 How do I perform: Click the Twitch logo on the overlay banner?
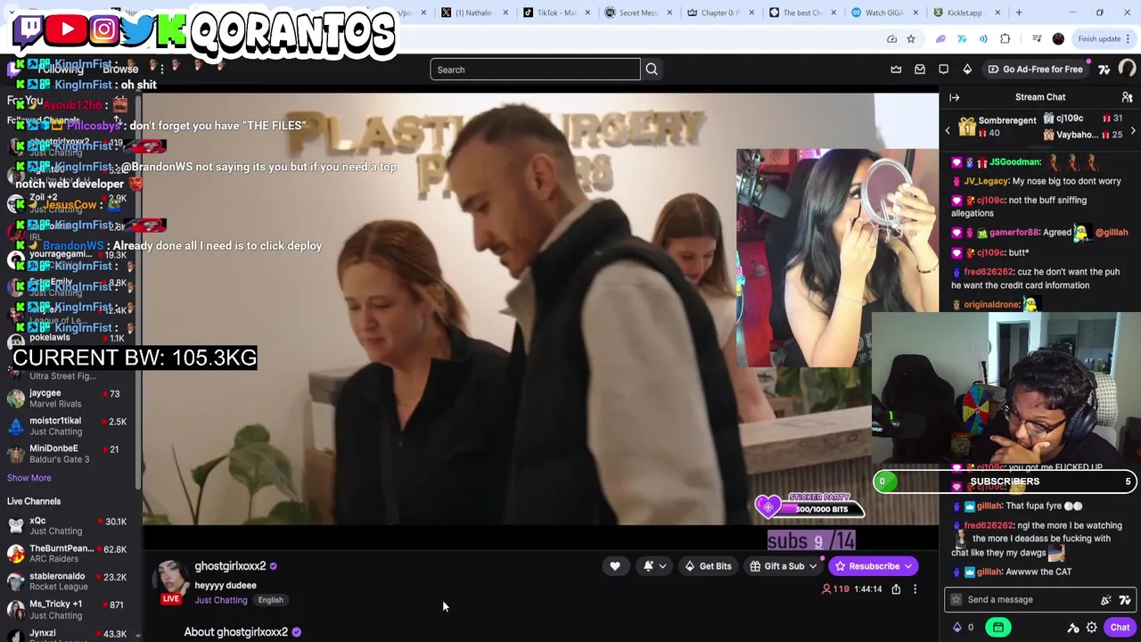click(29, 29)
